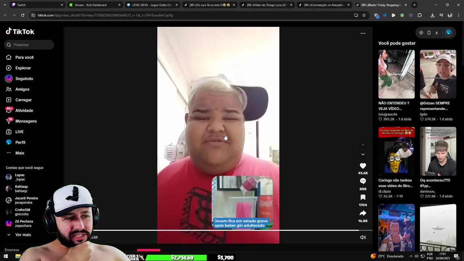The image size is (464, 261).
Task: Toggle video volume speaker icon
Action: [363, 237]
